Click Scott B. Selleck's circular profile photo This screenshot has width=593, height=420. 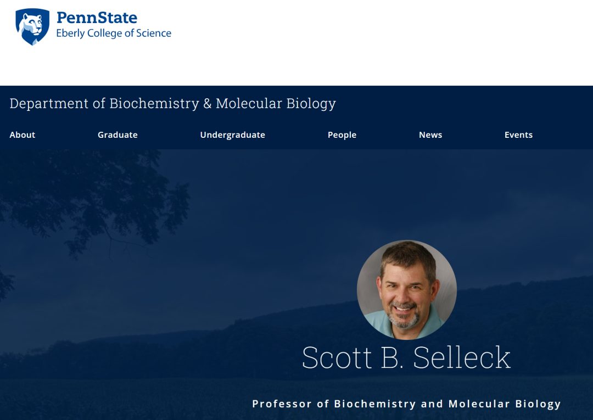click(x=406, y=290)
